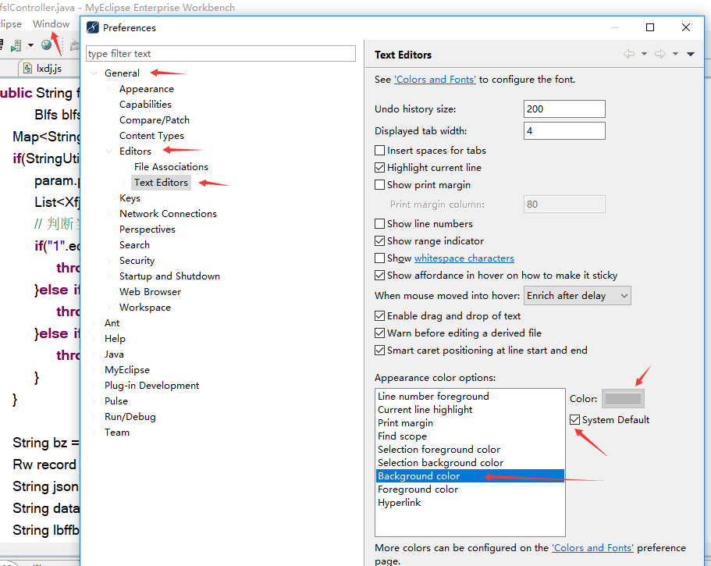Select Keys preference page
The height and width of the screenshot is (566, 711).
130,198
